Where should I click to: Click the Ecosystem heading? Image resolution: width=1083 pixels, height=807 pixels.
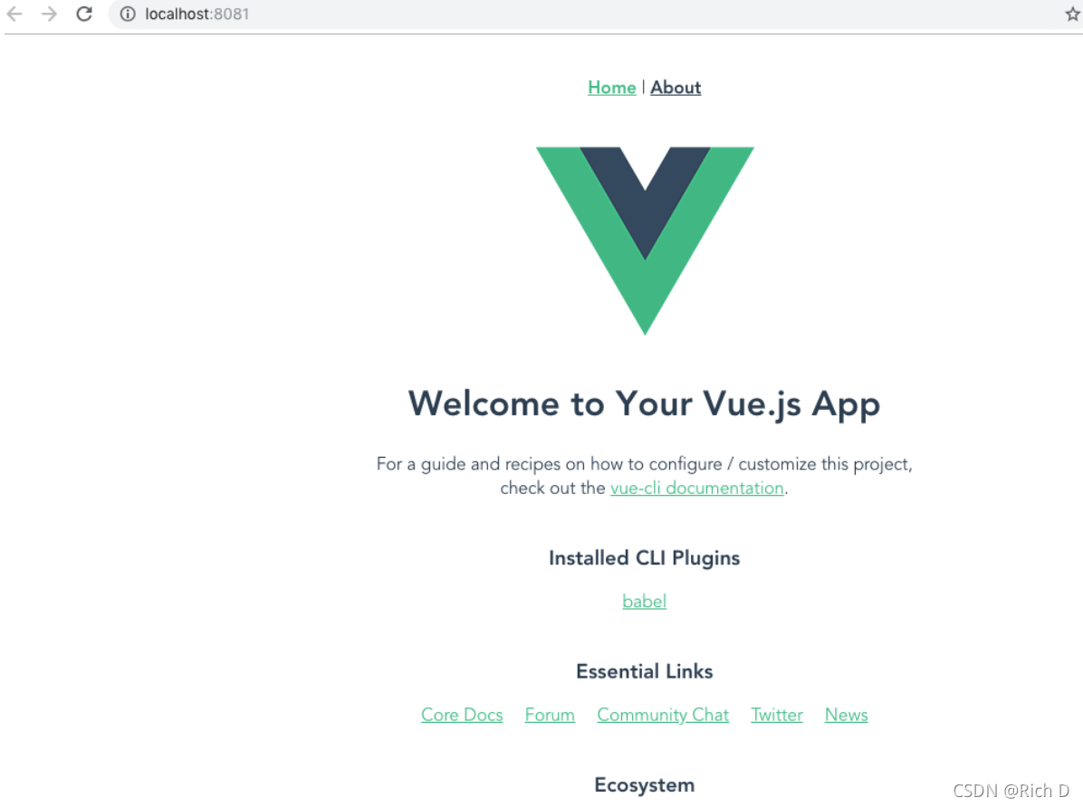pyautogui.click(x=645, y=785)
